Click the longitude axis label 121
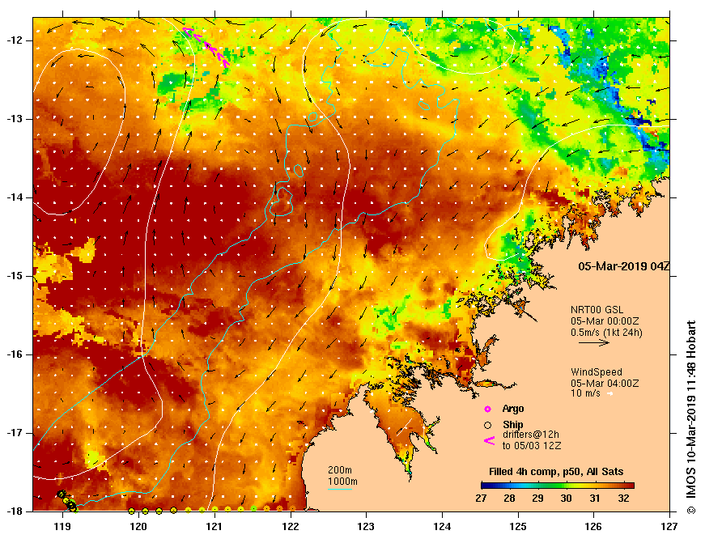705x539 pixels. click(x=214, y=526)
